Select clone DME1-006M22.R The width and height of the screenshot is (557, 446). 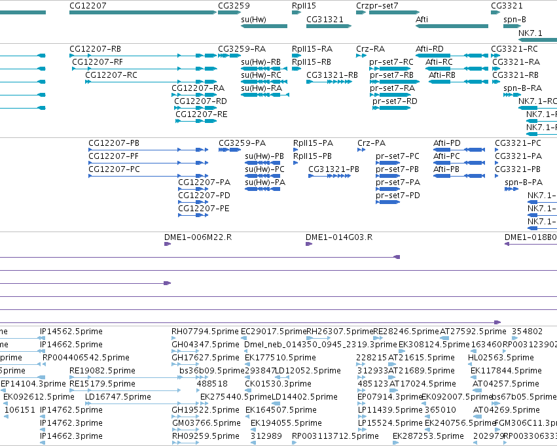click(x=168, y=244)
